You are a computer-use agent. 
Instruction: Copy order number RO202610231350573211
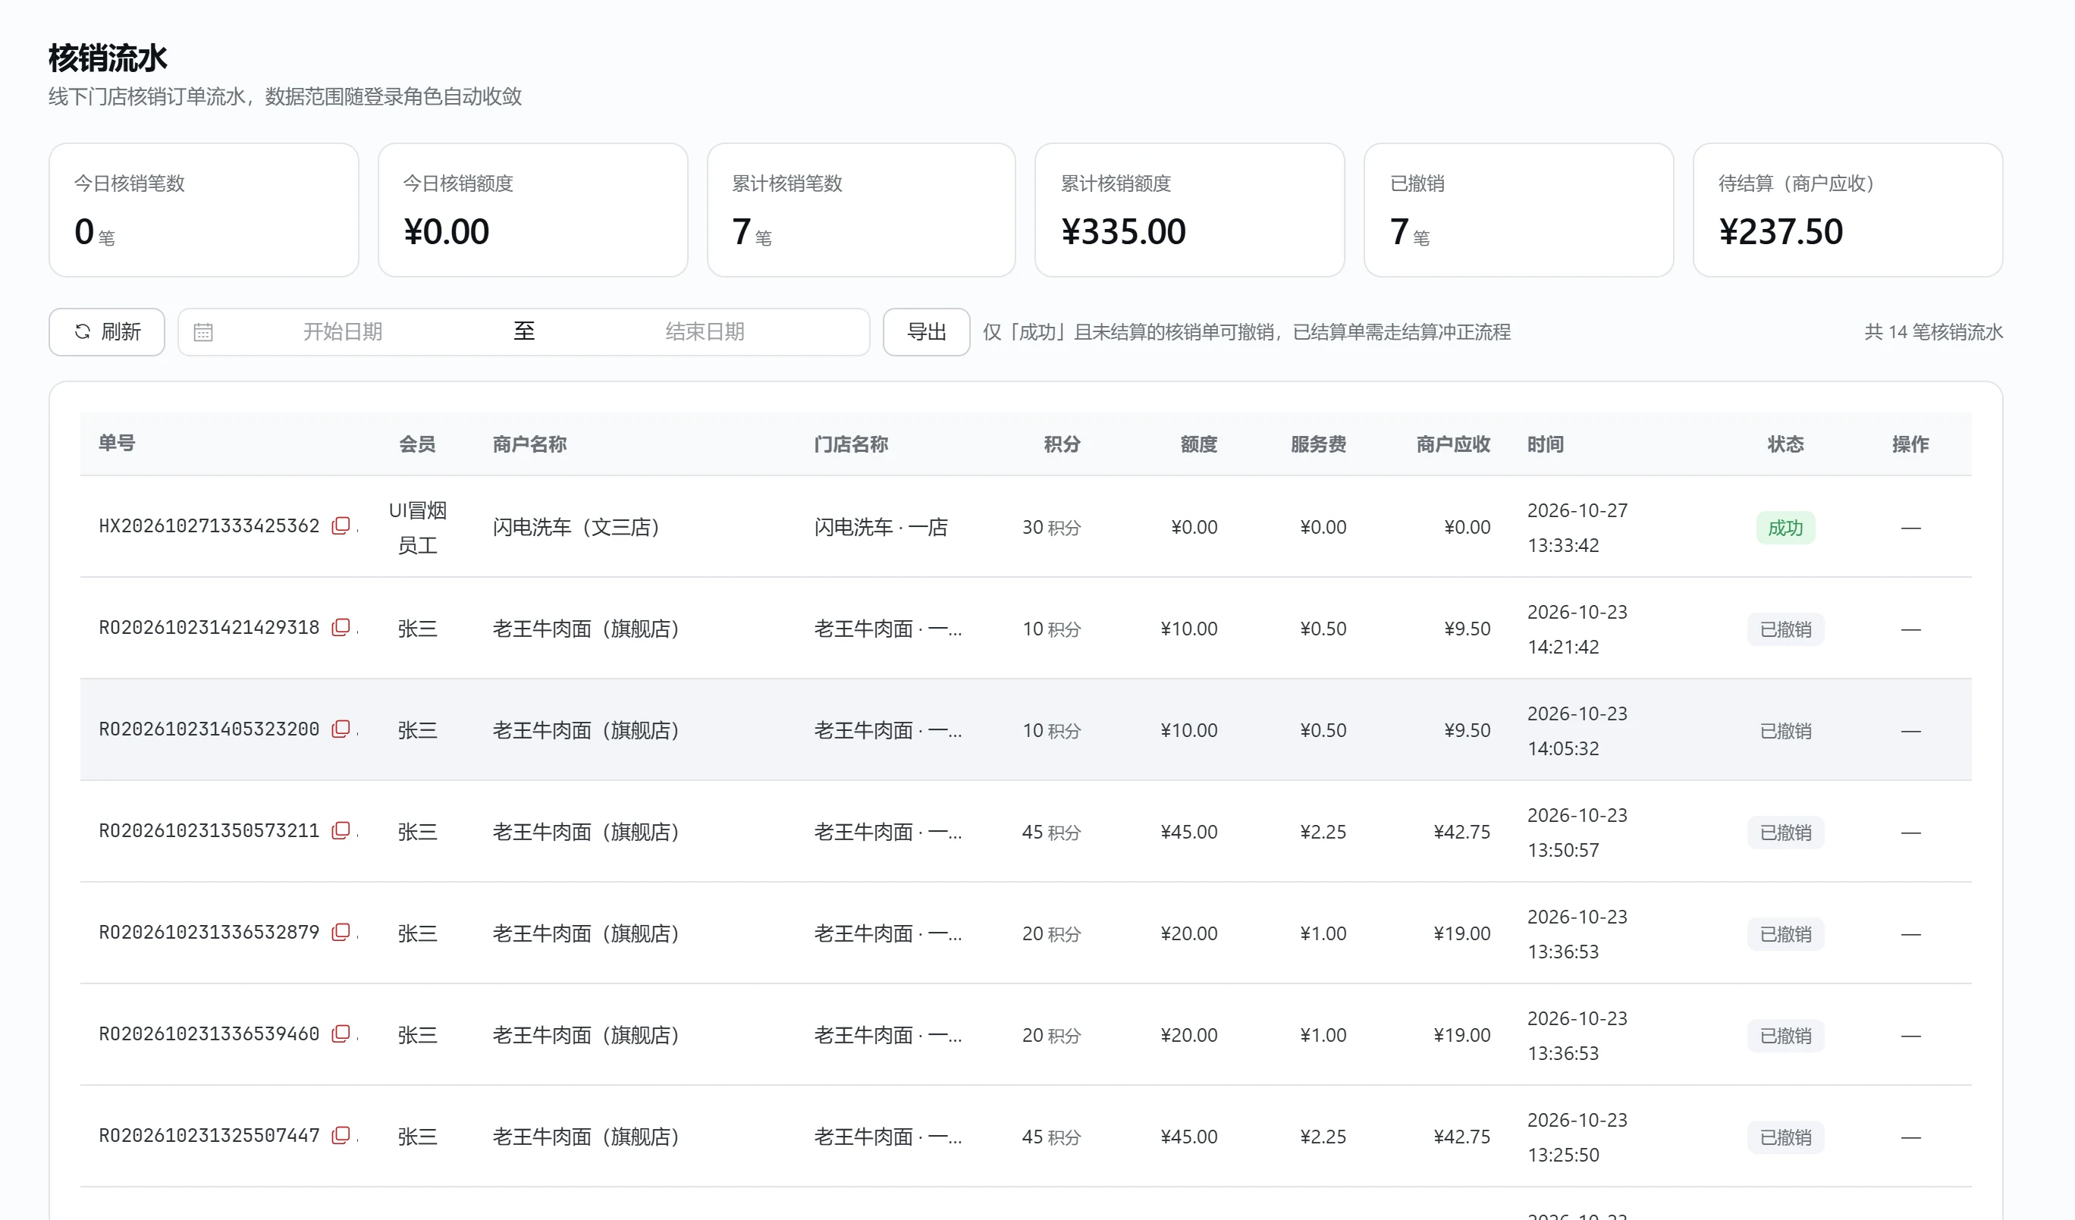click(341, 832)
